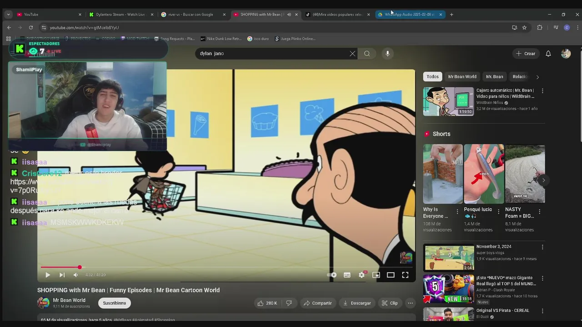Click the address bar URL
The height and width of the screenshot is (327, 582).
click(84, 28)
